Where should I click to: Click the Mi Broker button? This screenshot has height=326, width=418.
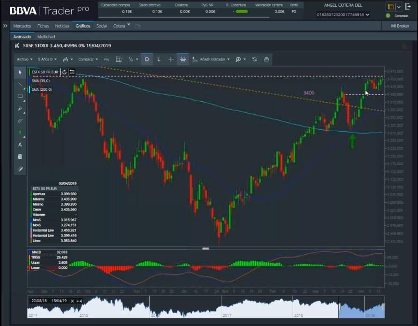point(400,26)
